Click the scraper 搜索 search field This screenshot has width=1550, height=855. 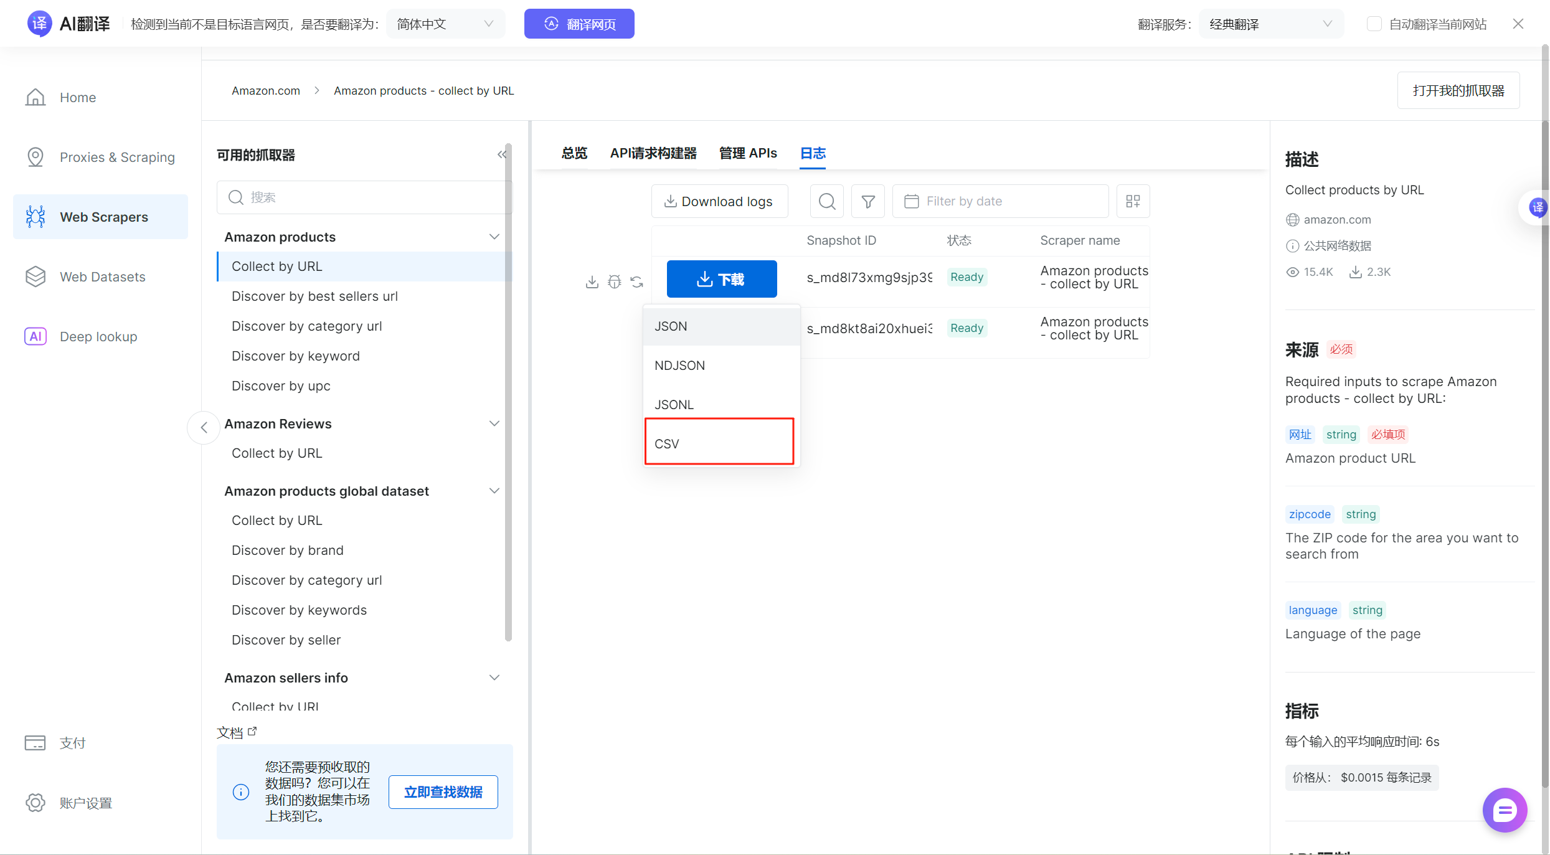(x=364, y=197)
